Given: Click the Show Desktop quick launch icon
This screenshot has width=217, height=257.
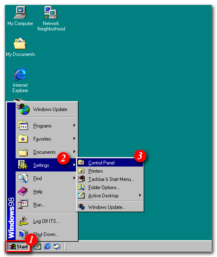Looking at the screenshot, I should (x=38, y=246).
